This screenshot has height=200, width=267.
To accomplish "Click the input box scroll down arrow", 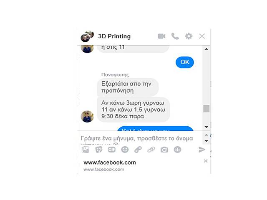I will tap(207, 141).
